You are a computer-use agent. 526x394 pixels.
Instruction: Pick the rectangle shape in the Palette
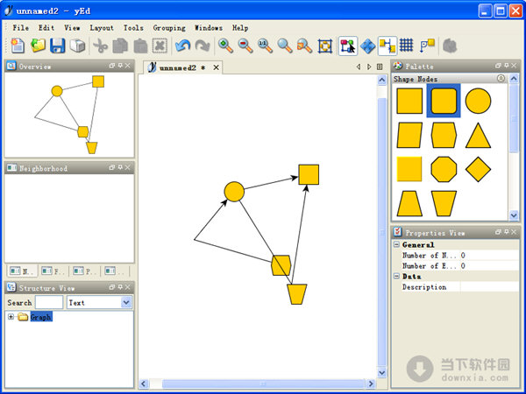[x=409, y=101]
